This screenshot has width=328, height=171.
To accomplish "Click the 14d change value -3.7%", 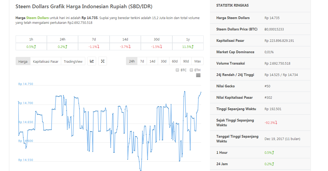I will pyautogui.click(x=125, y=47).
